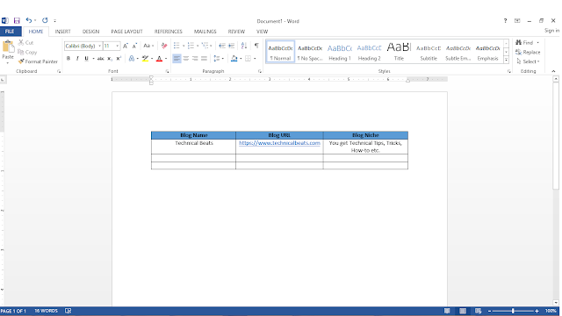Center align the paragraph
The width and height of the screenshot is (562, 316).
coord(186,59)
